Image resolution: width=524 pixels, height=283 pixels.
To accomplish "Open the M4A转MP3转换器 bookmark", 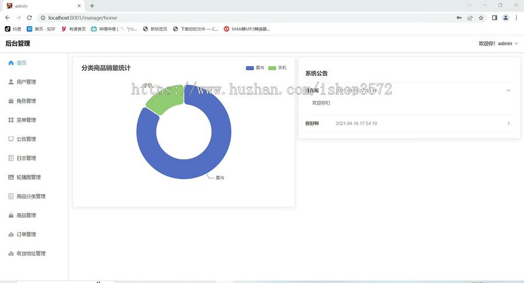I will coord(247,29).
